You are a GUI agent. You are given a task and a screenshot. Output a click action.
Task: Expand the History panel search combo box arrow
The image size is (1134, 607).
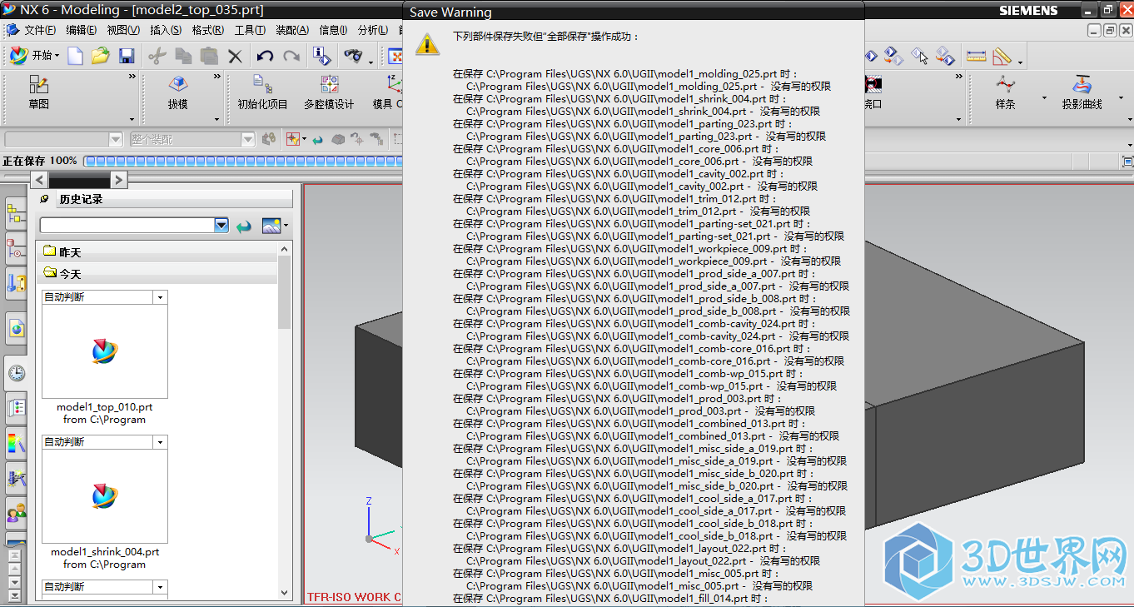[221, 225]
